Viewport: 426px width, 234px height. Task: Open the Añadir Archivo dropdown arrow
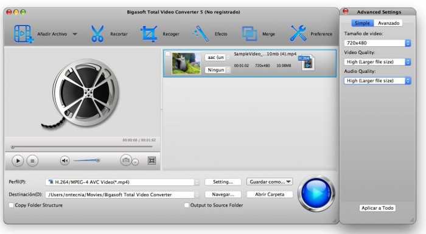click(x=75, y=34)
